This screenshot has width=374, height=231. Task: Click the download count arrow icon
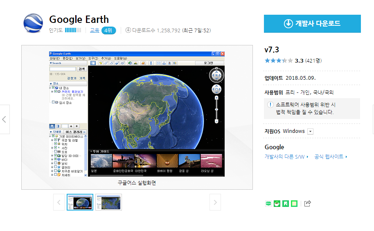128,30
